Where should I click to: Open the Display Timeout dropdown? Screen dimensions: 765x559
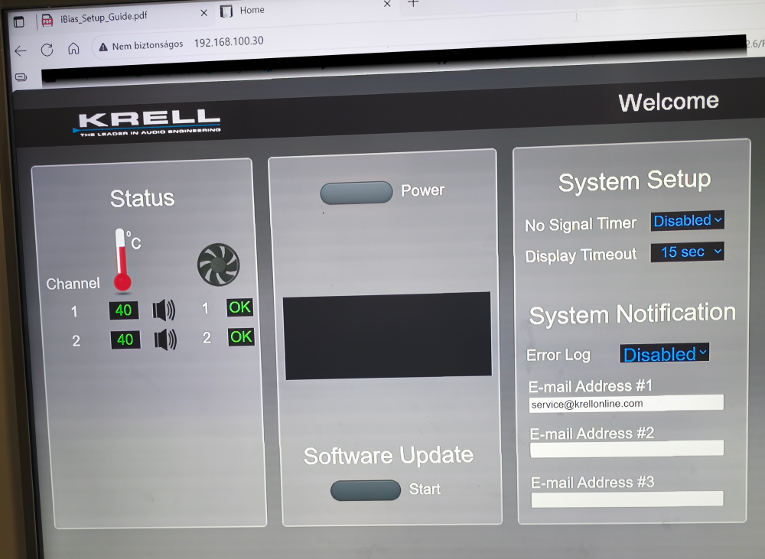coord(687,252)
